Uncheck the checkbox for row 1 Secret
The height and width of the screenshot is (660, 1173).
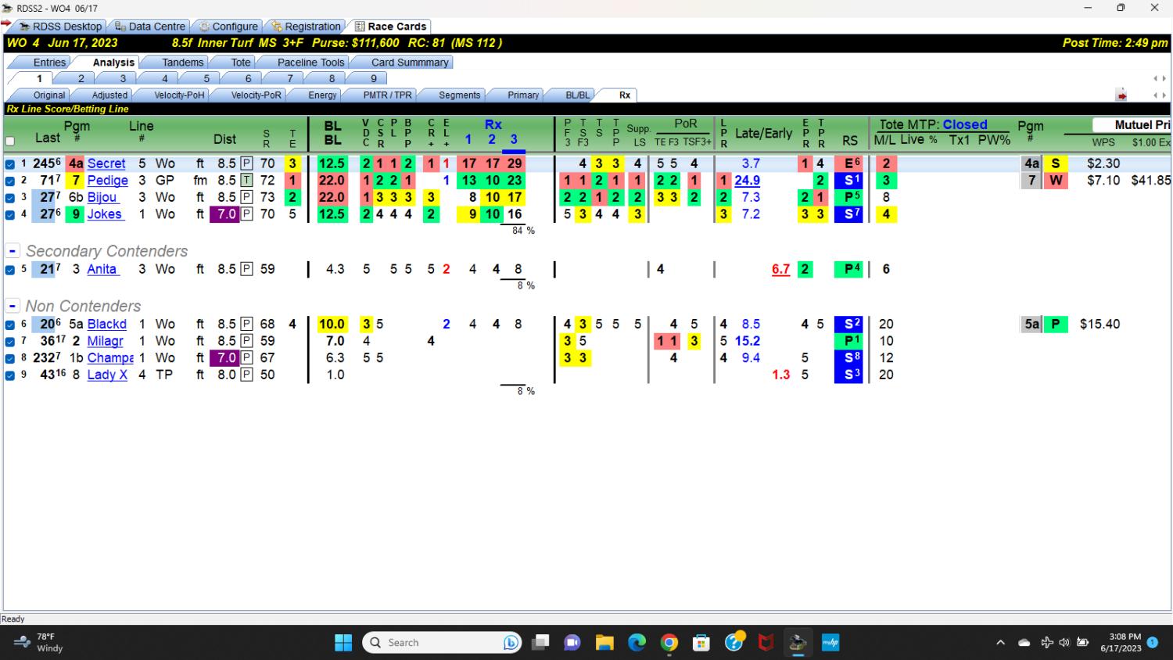pos(10,164)
